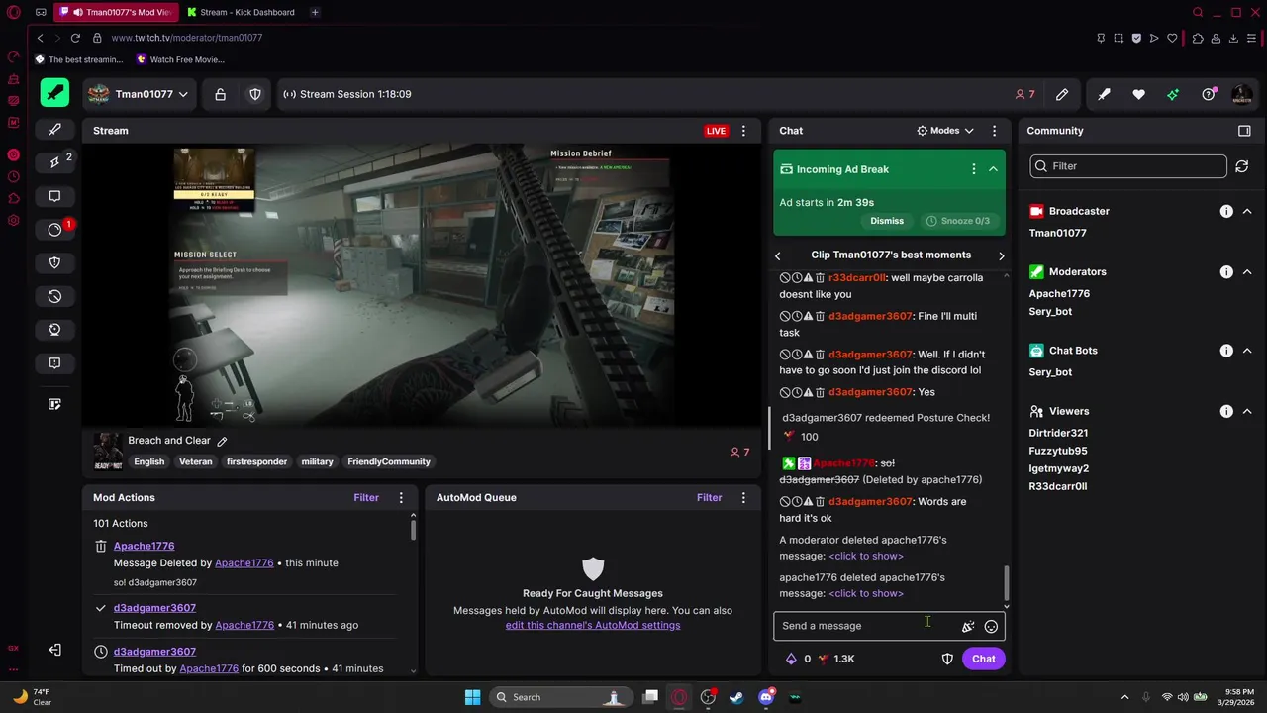Viewport: 1267px width, 713px height.
Task: Open the help question mark icon
Action: (1209, 94)
